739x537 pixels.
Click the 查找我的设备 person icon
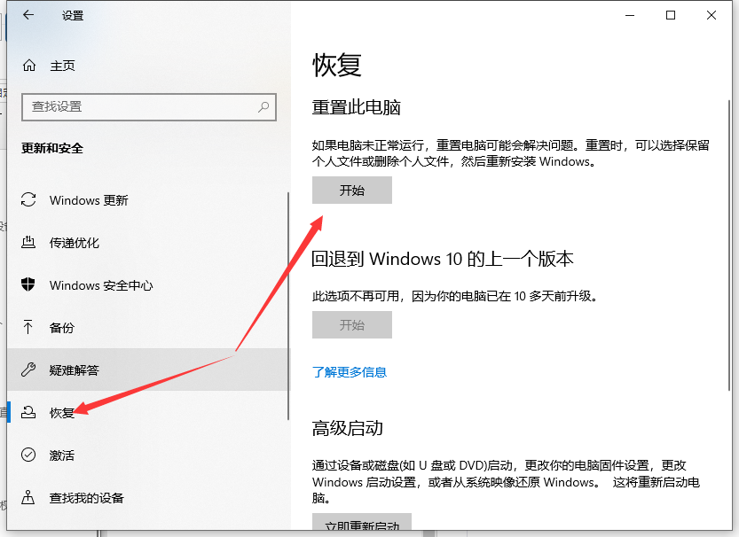point(28,497)
